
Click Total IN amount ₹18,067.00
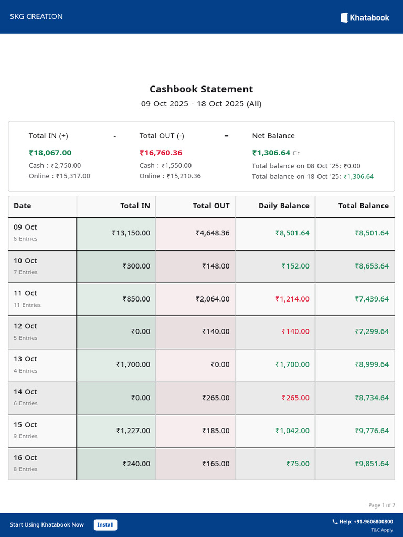pyautogui.click(x=50, y=153)
